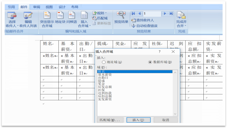The width and height of the screenshot is (227, 128).
Task: Go to the last record
Action: tap(171, 14)
